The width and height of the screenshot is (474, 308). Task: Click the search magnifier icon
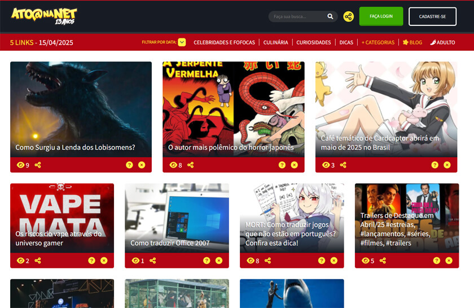(x=330, y=17)
